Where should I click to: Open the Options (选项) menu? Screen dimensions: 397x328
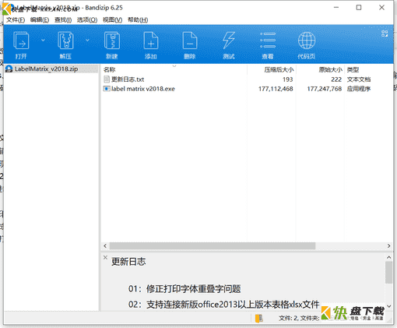87,20
